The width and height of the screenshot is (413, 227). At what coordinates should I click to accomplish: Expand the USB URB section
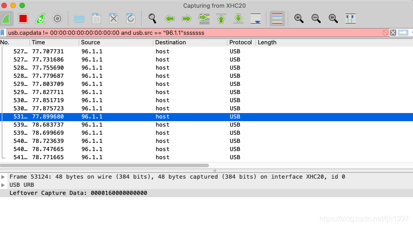coord(3,185)
